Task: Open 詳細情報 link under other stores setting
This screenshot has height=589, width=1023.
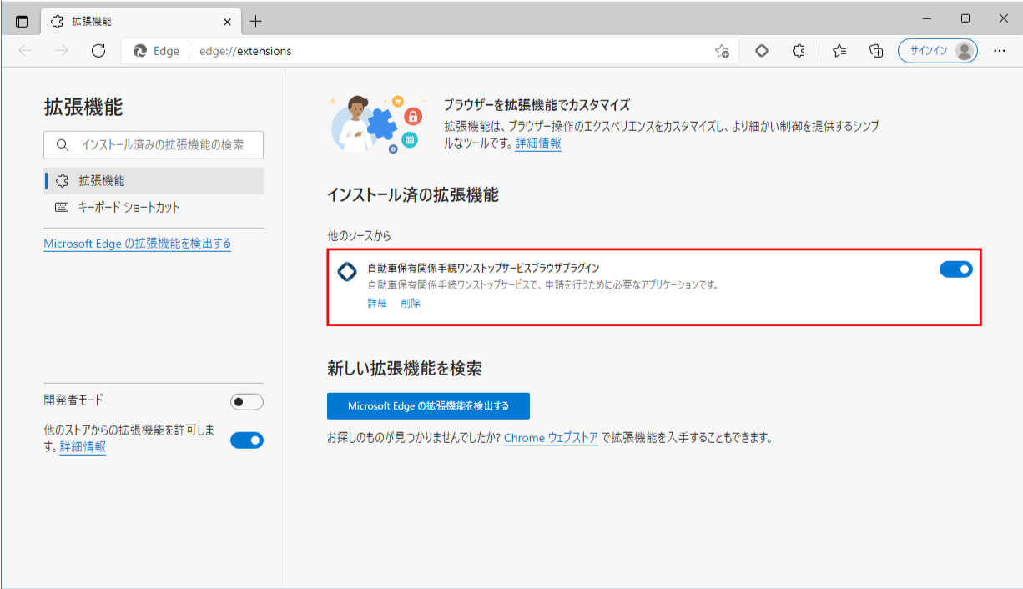Action: [83, 446]
